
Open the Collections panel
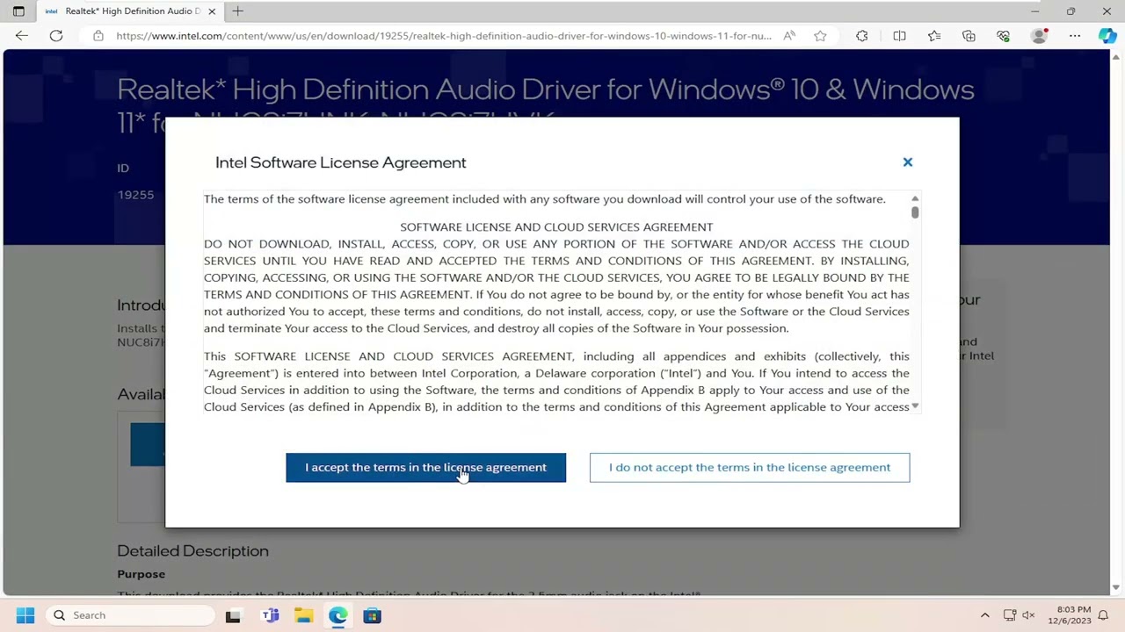(x=969, y=36)
